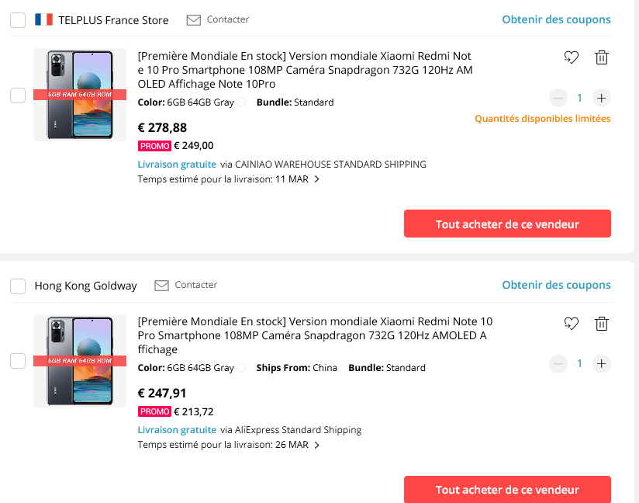This screenshot has height=503, width=639.
Task: Select all items from TELPLUS France Store
Action: 18,20
